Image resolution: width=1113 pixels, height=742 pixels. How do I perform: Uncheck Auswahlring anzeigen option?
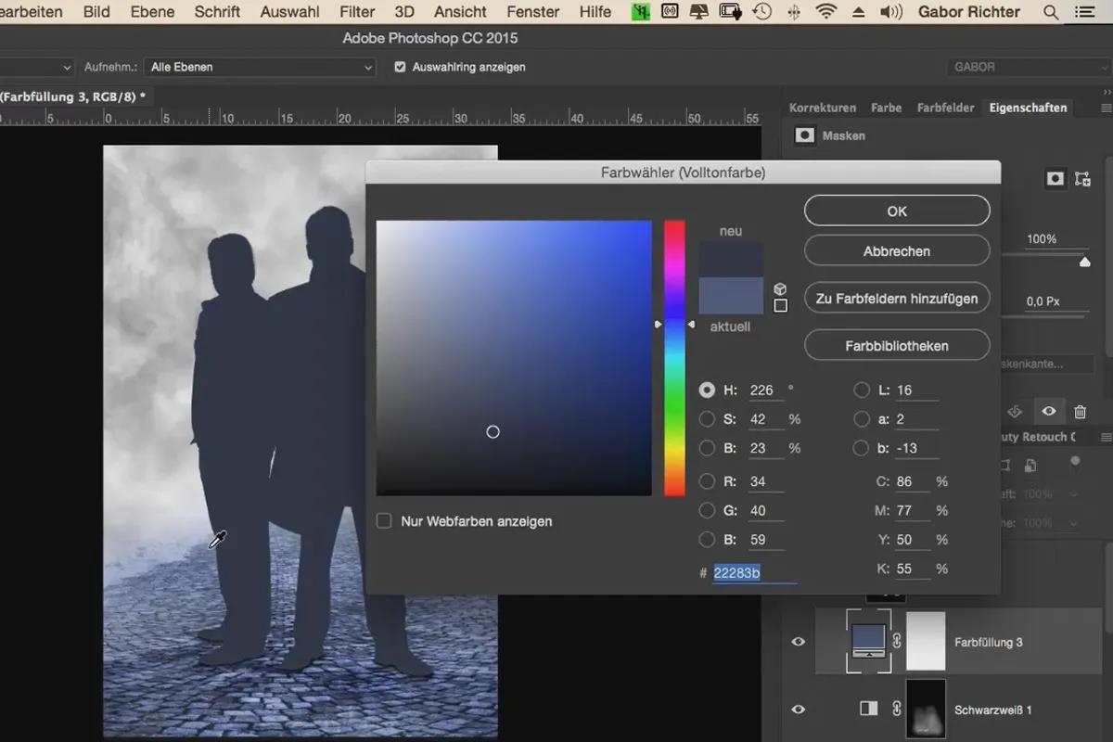click(400, 67)
